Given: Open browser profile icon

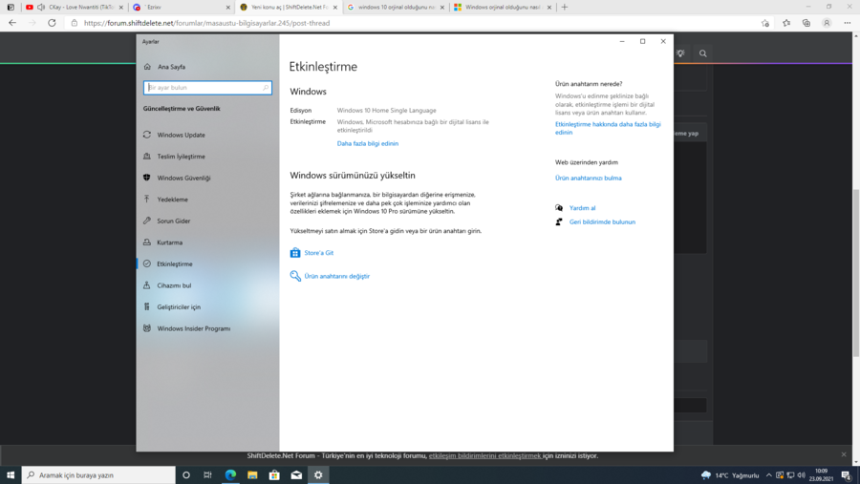Looking at the screenshot, I should (827, 23).
